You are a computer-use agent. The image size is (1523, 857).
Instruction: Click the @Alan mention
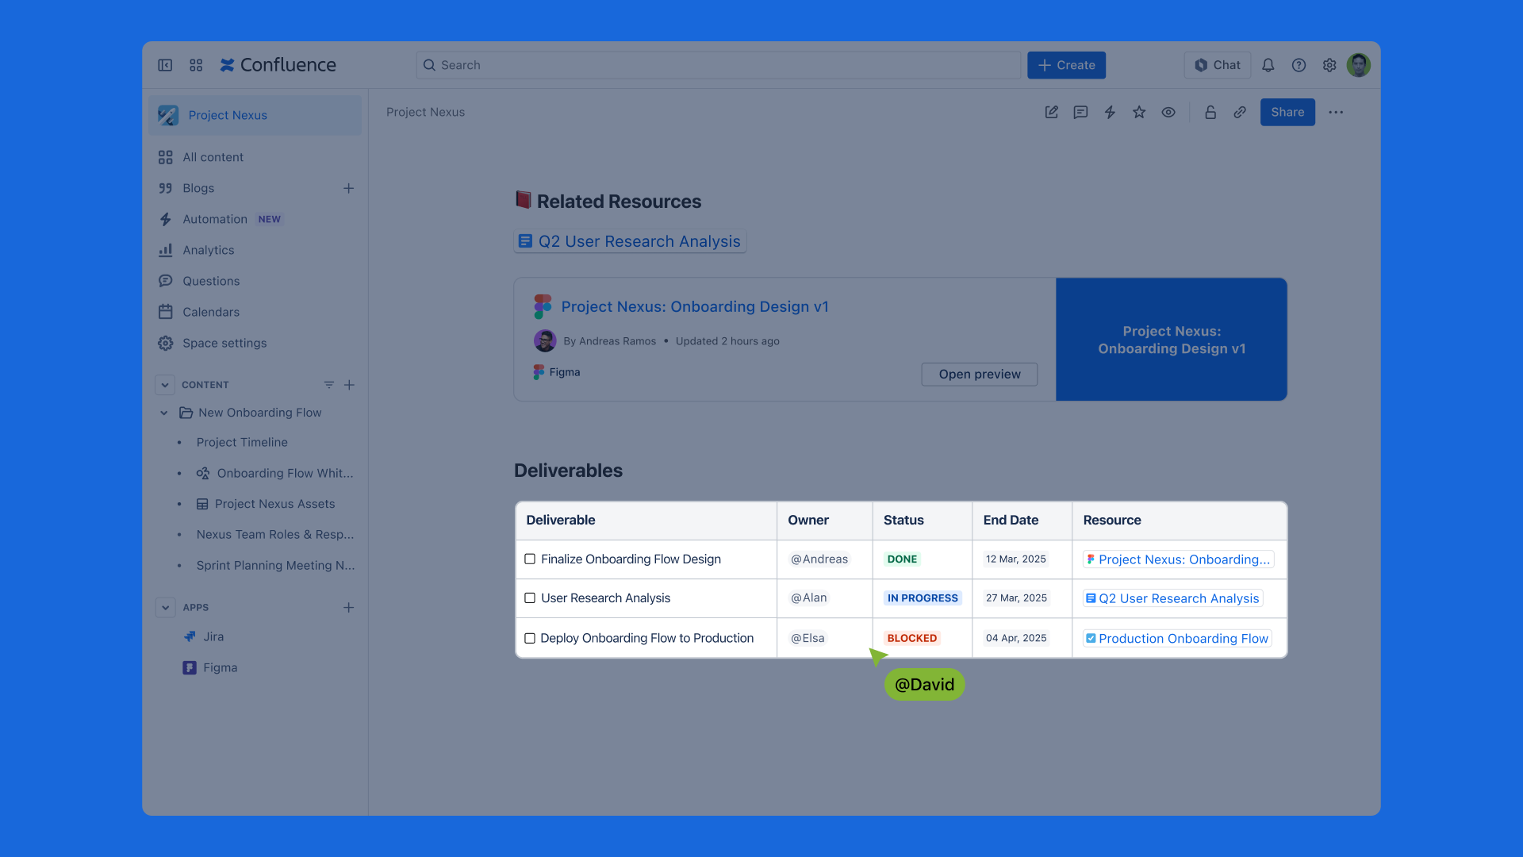[x=808, y=598]
